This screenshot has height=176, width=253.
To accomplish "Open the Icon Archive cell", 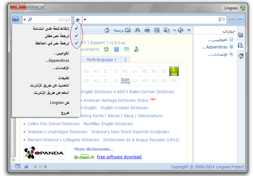I will coord(125,81).
